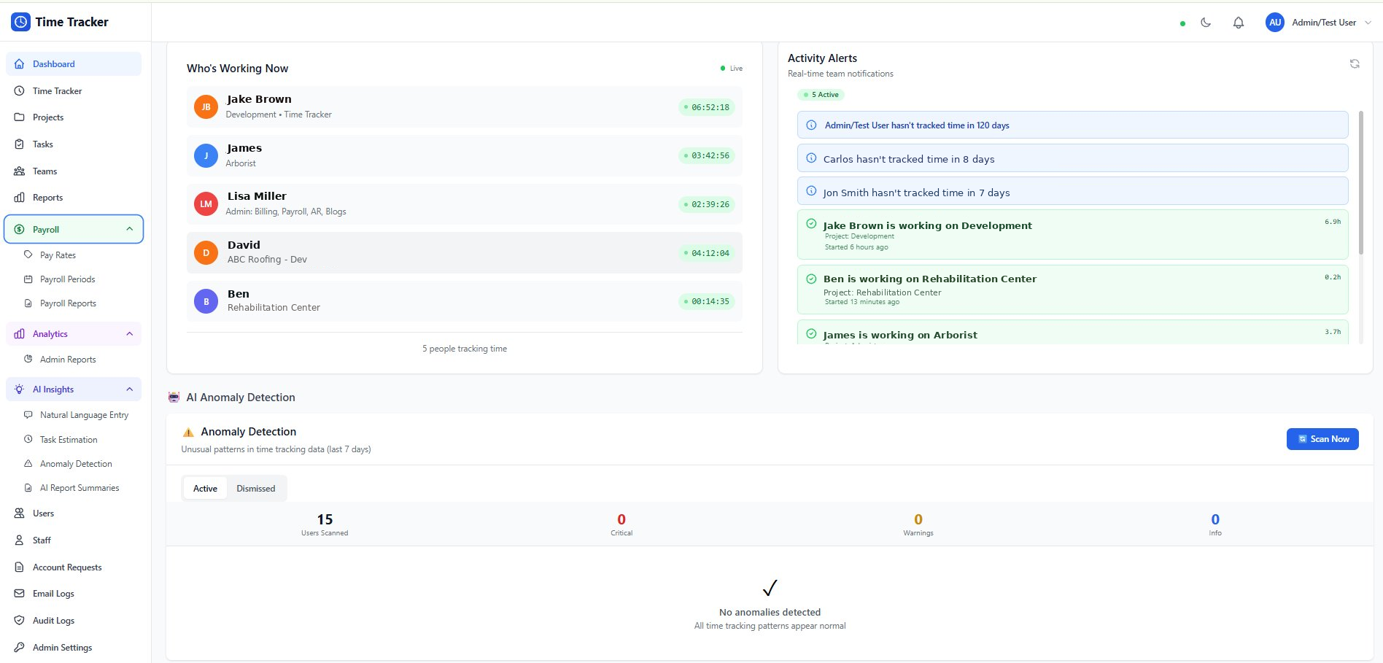Screen dimensions: 1383x663
Task: Click the JB orange avatar for Jake Brown
Action: click(x=206, y=107)
